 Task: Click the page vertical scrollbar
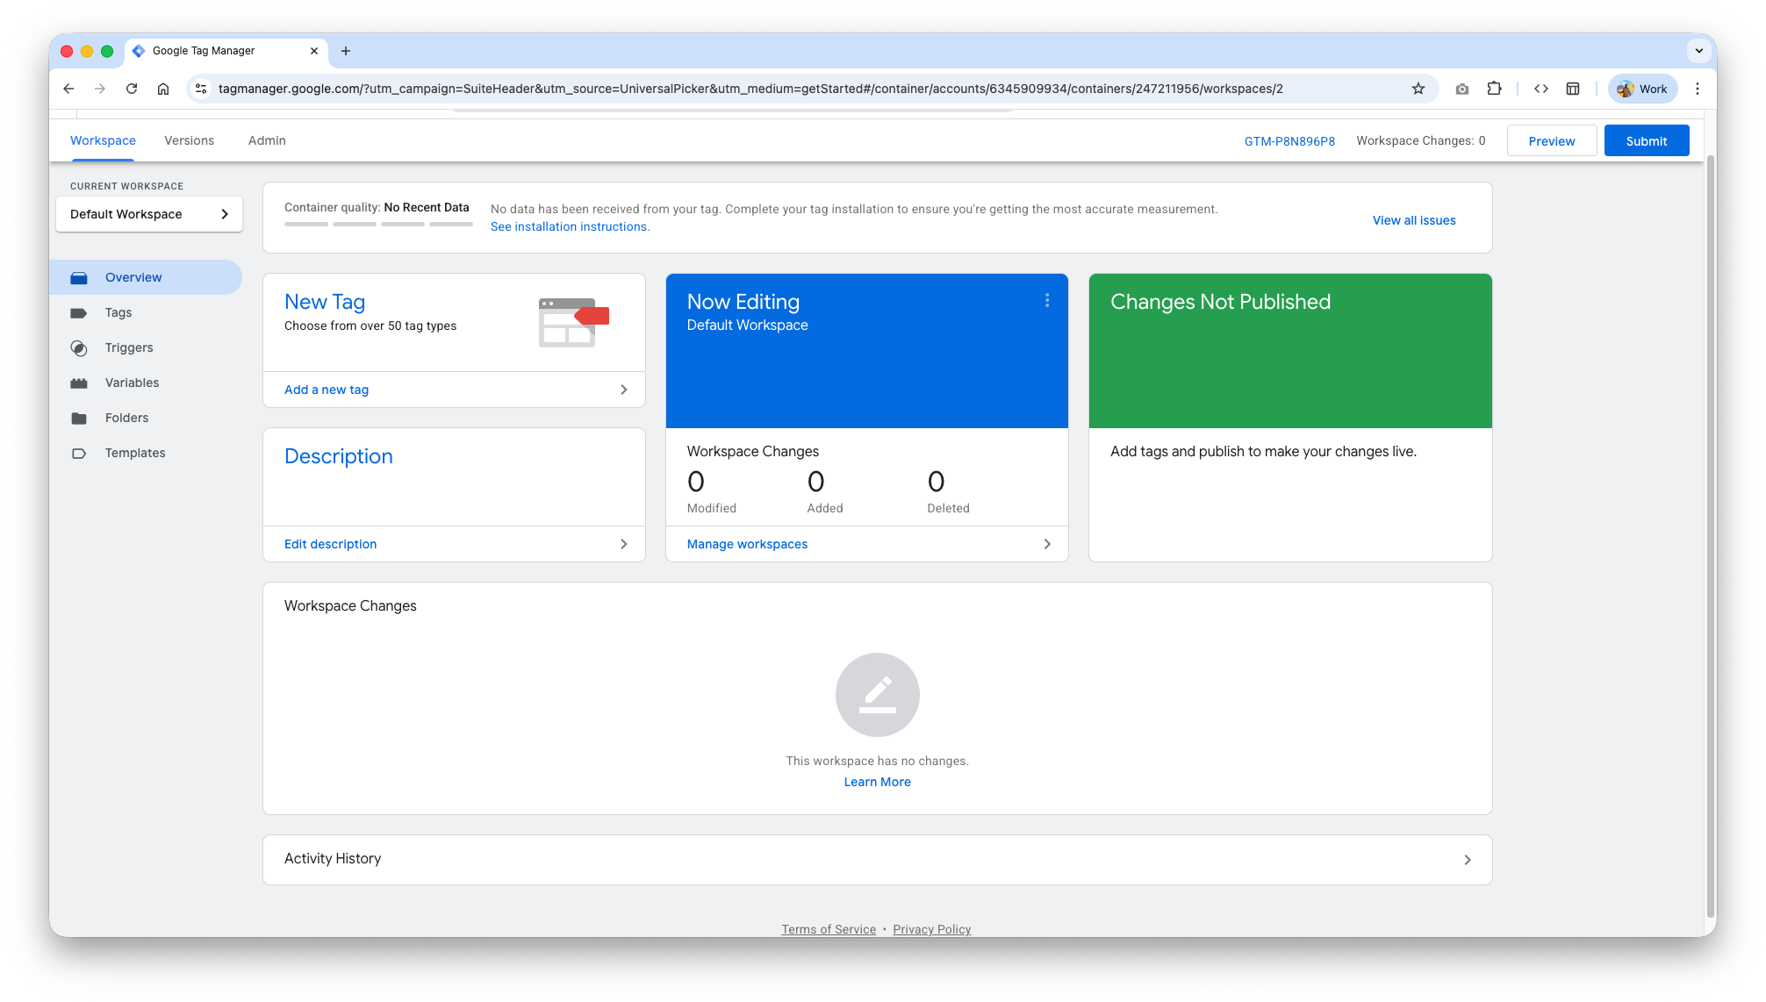click(x=1711, y=535)
